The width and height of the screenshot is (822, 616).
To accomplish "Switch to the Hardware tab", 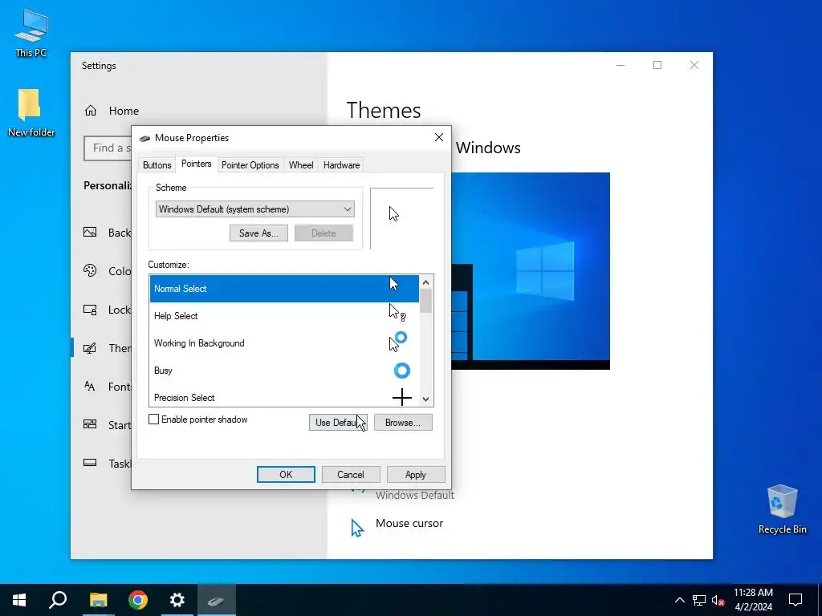I will pyautogui.click(x=341, y=165).
